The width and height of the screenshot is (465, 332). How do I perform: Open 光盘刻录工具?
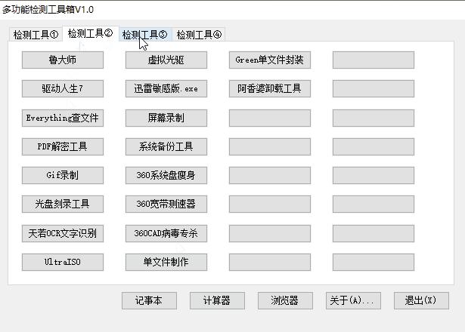pyautogui.click(x=63, y=204)
